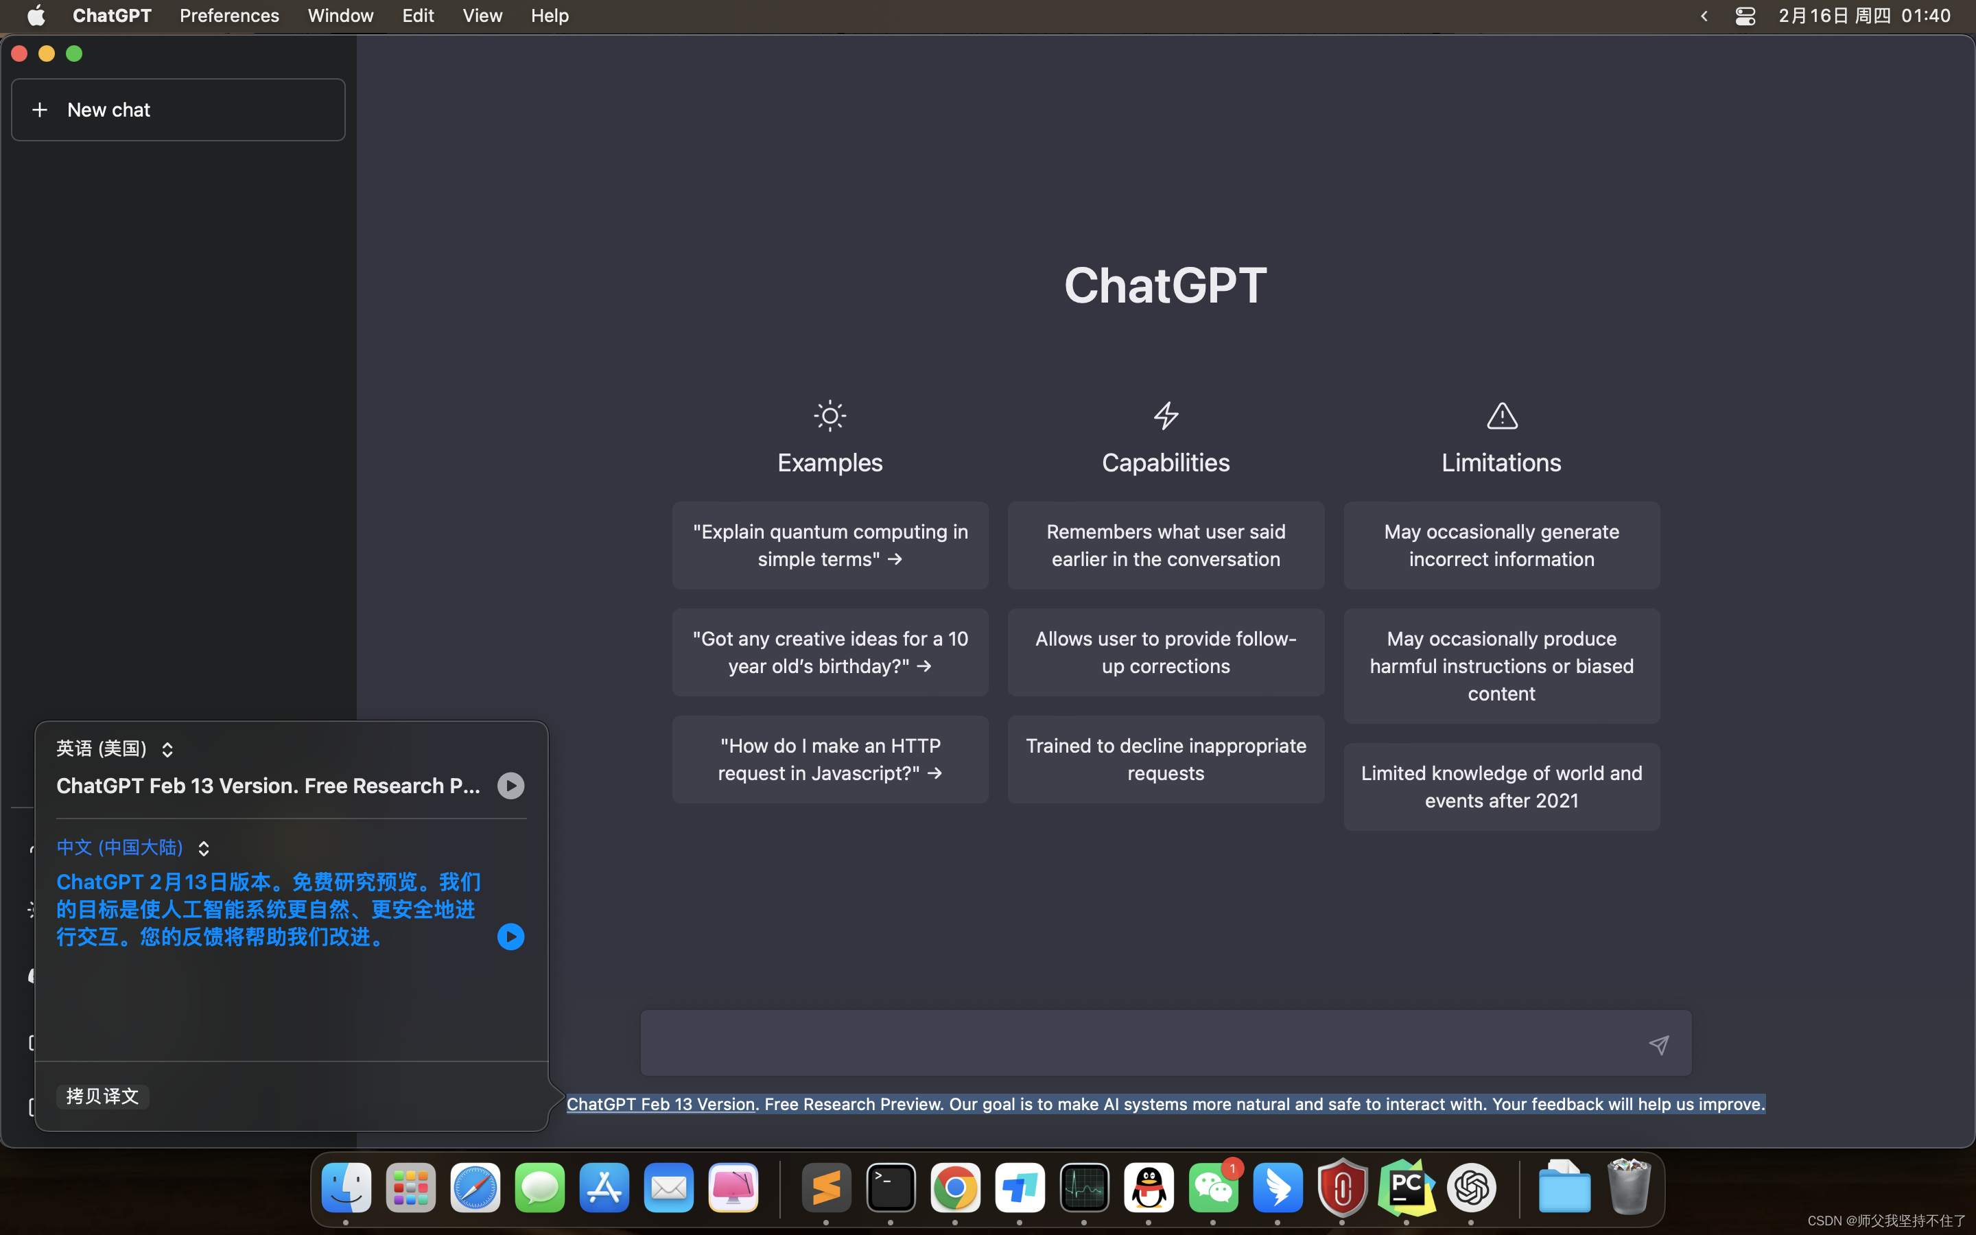Play the Chinese translation audio
The image size is (1976, 1235).
click(x=510, y=937)
